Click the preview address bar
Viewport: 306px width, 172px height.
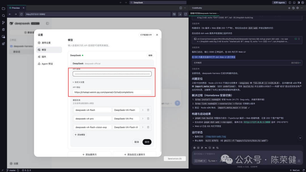point(97,14)
